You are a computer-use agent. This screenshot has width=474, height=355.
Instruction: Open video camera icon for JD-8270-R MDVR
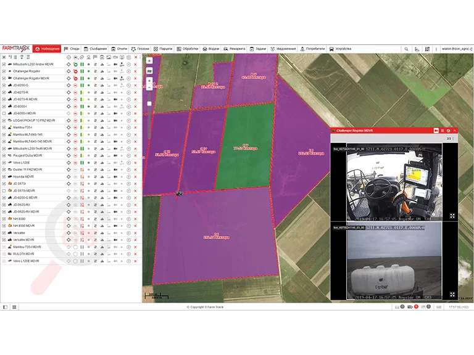(115, 99)
